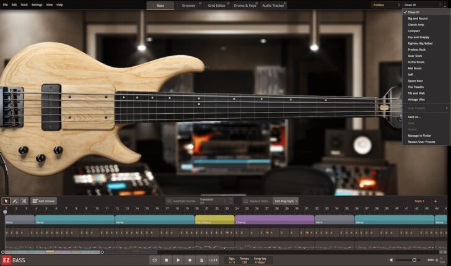The width and height of the screenshot is (451, 266).
Task: Select the pencil draw tool
Action: tap(15, 201)
